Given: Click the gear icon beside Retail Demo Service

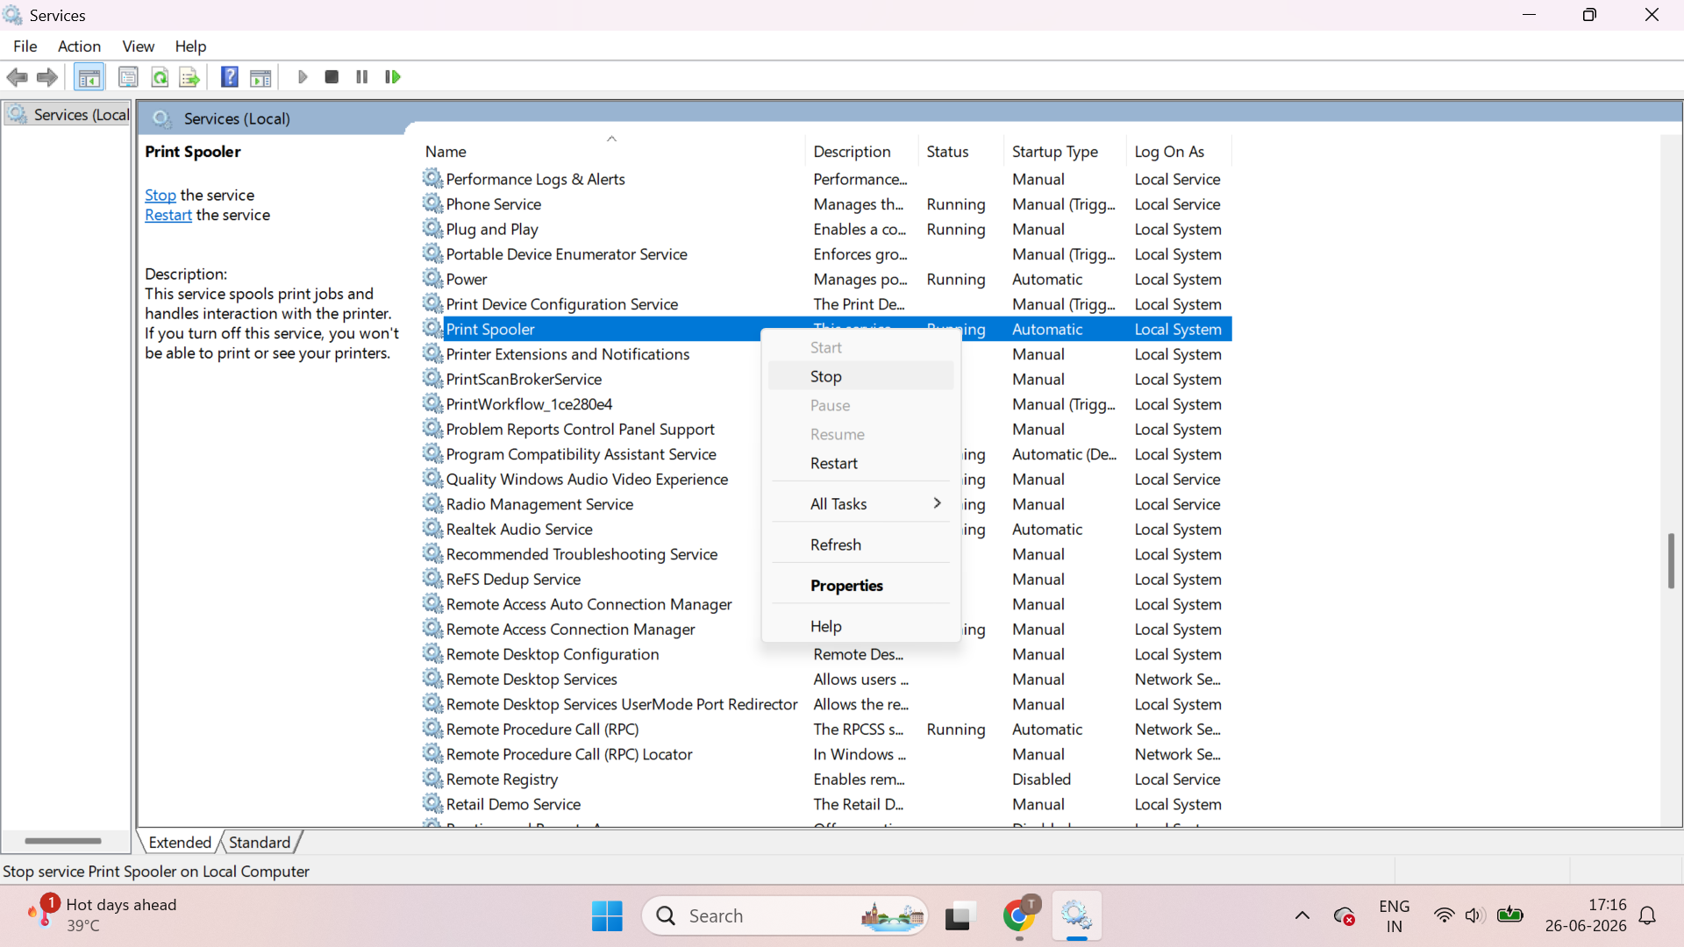Looking at the screenshot, I should (x=432, y=804).
